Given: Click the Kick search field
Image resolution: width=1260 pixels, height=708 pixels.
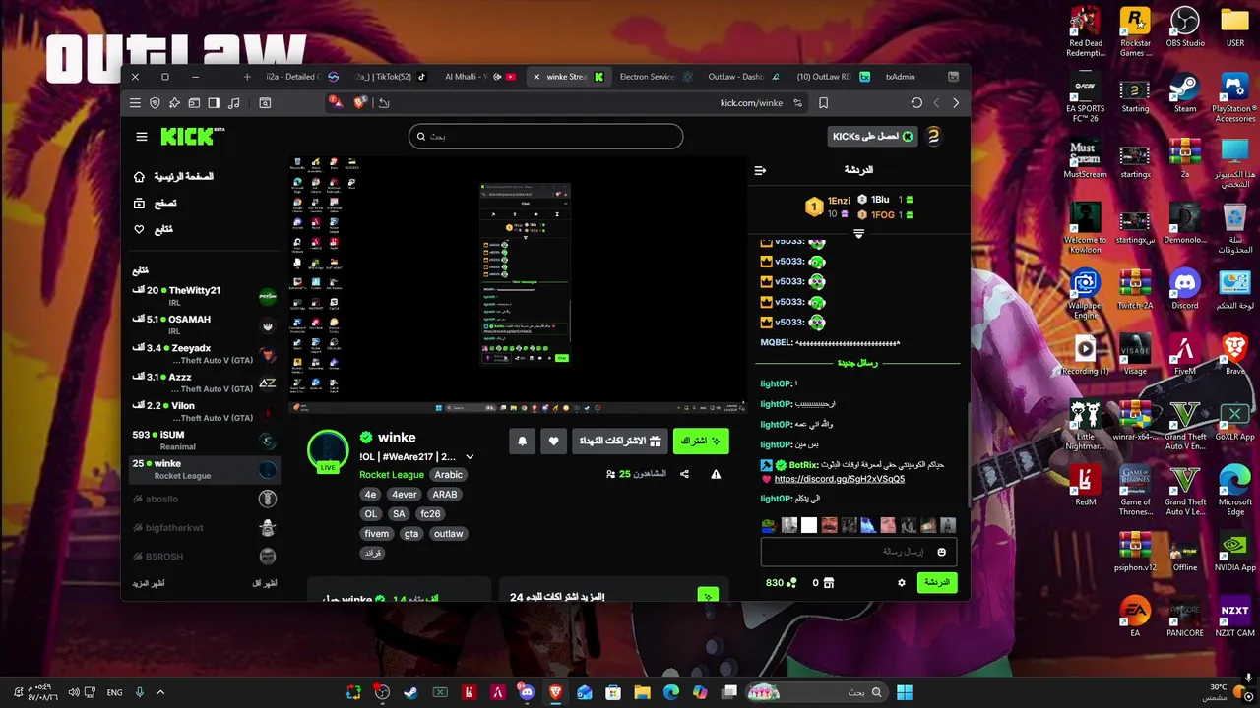Looking at the screenshot, I should 545,136.
